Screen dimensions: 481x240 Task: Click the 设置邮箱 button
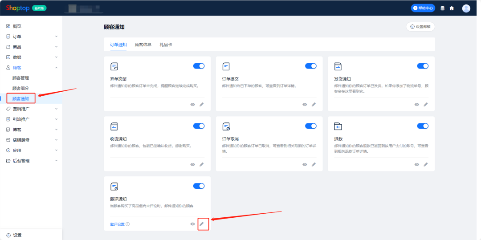click(x=420, y=27)
